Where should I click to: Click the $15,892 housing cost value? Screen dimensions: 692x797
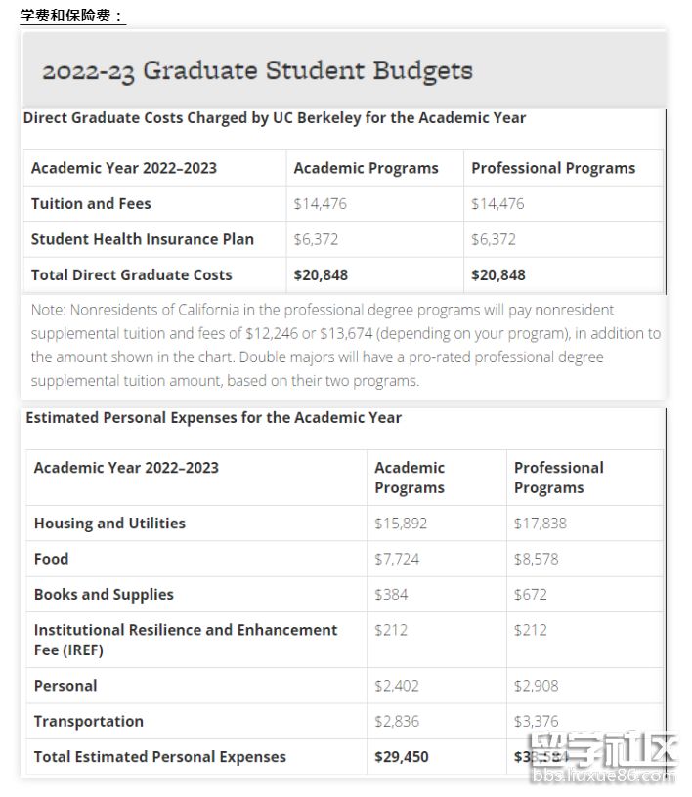click(x=401, y=524)
